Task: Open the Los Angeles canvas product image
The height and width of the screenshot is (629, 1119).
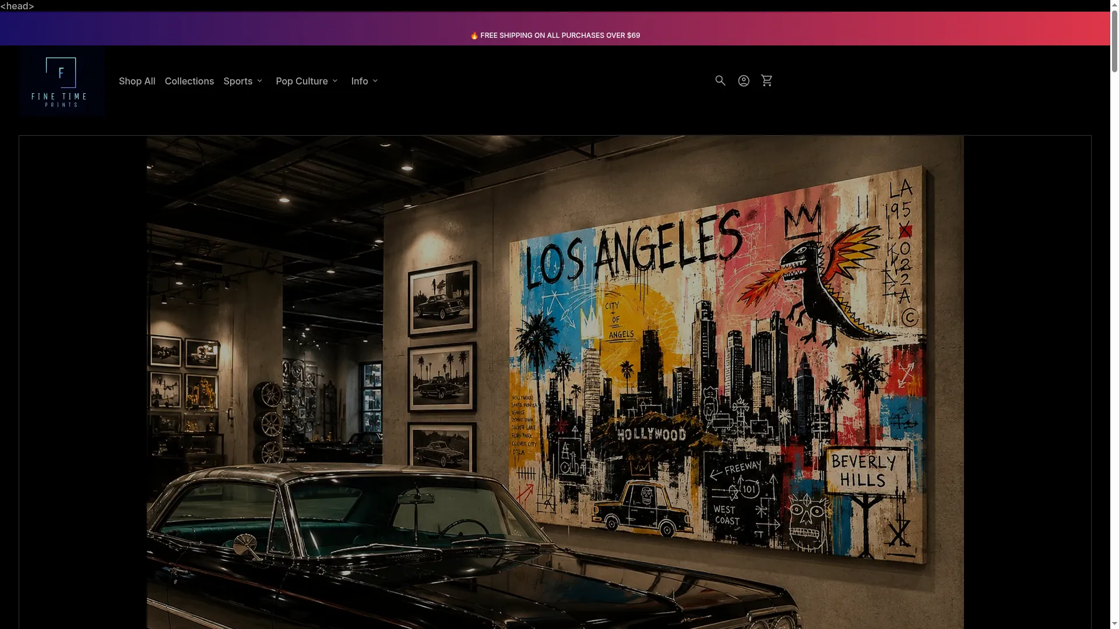Action: [x=555, y=382]
